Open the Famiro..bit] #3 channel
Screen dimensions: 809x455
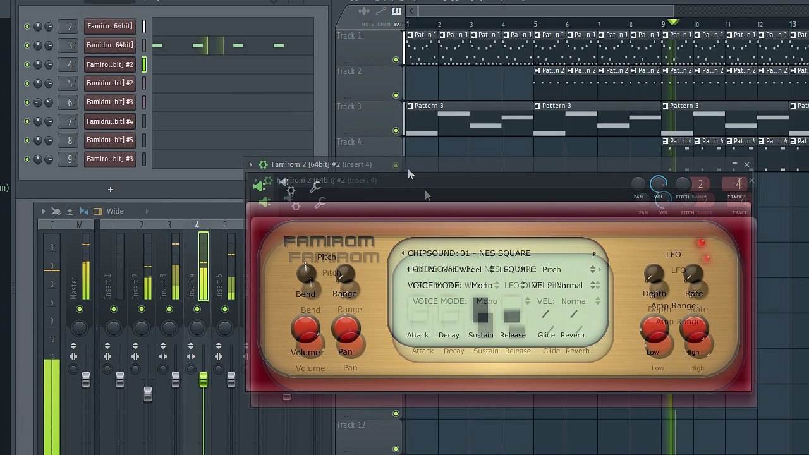(x=110, y=159)
